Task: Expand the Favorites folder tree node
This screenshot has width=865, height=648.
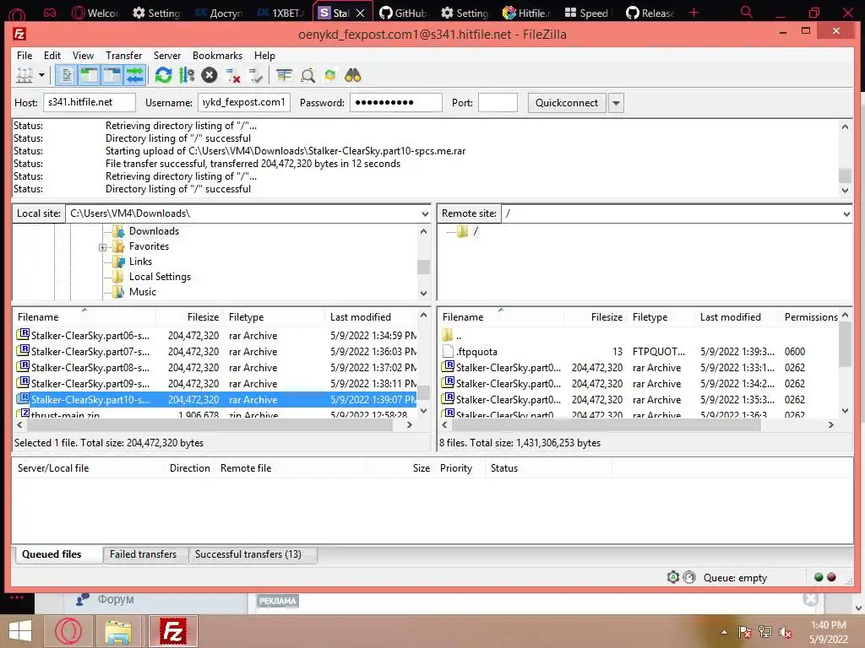Action: point(102,247)
